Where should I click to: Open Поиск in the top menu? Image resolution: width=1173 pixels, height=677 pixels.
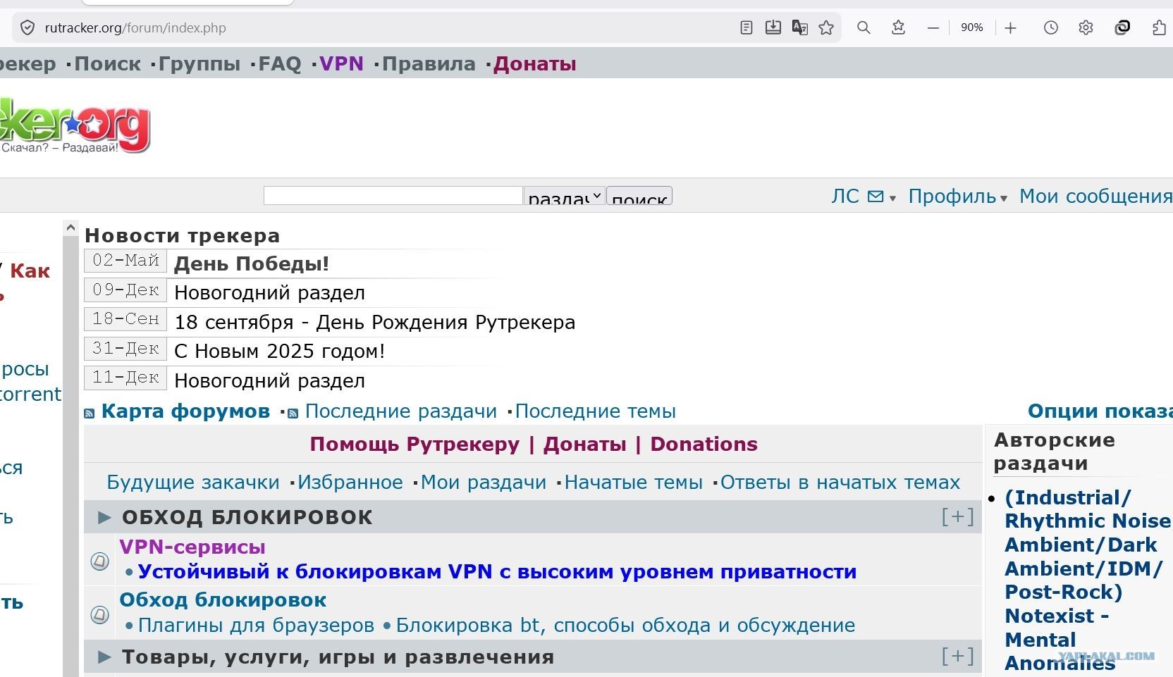coord(108,64)
